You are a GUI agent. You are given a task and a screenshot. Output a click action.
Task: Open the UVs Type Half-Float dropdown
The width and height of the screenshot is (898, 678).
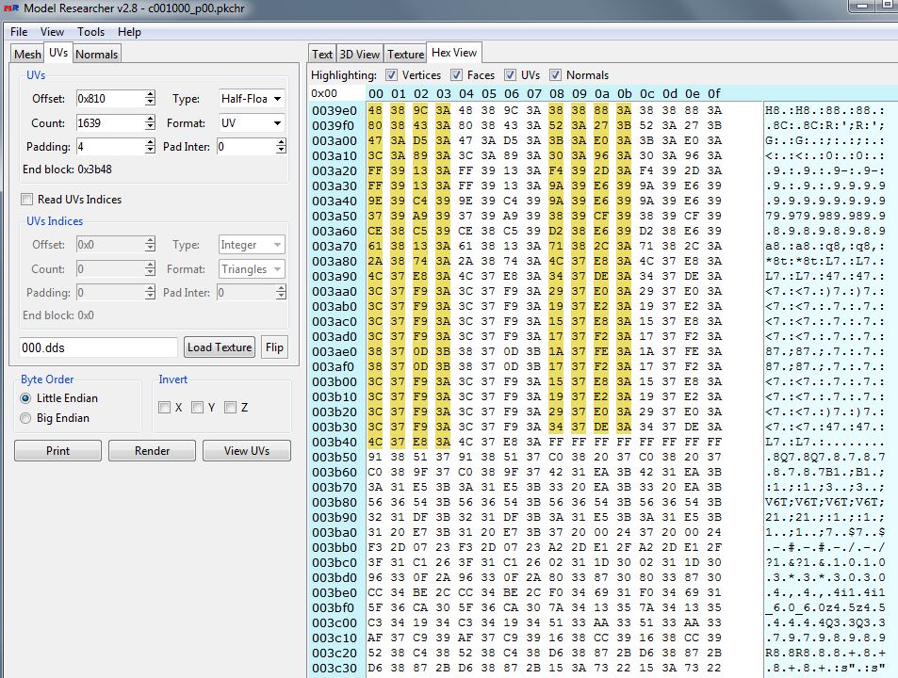tap(252, 99)
